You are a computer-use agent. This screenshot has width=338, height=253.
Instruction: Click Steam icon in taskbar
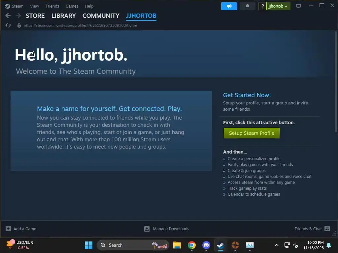pyautogui.click(x=220, y=245)
